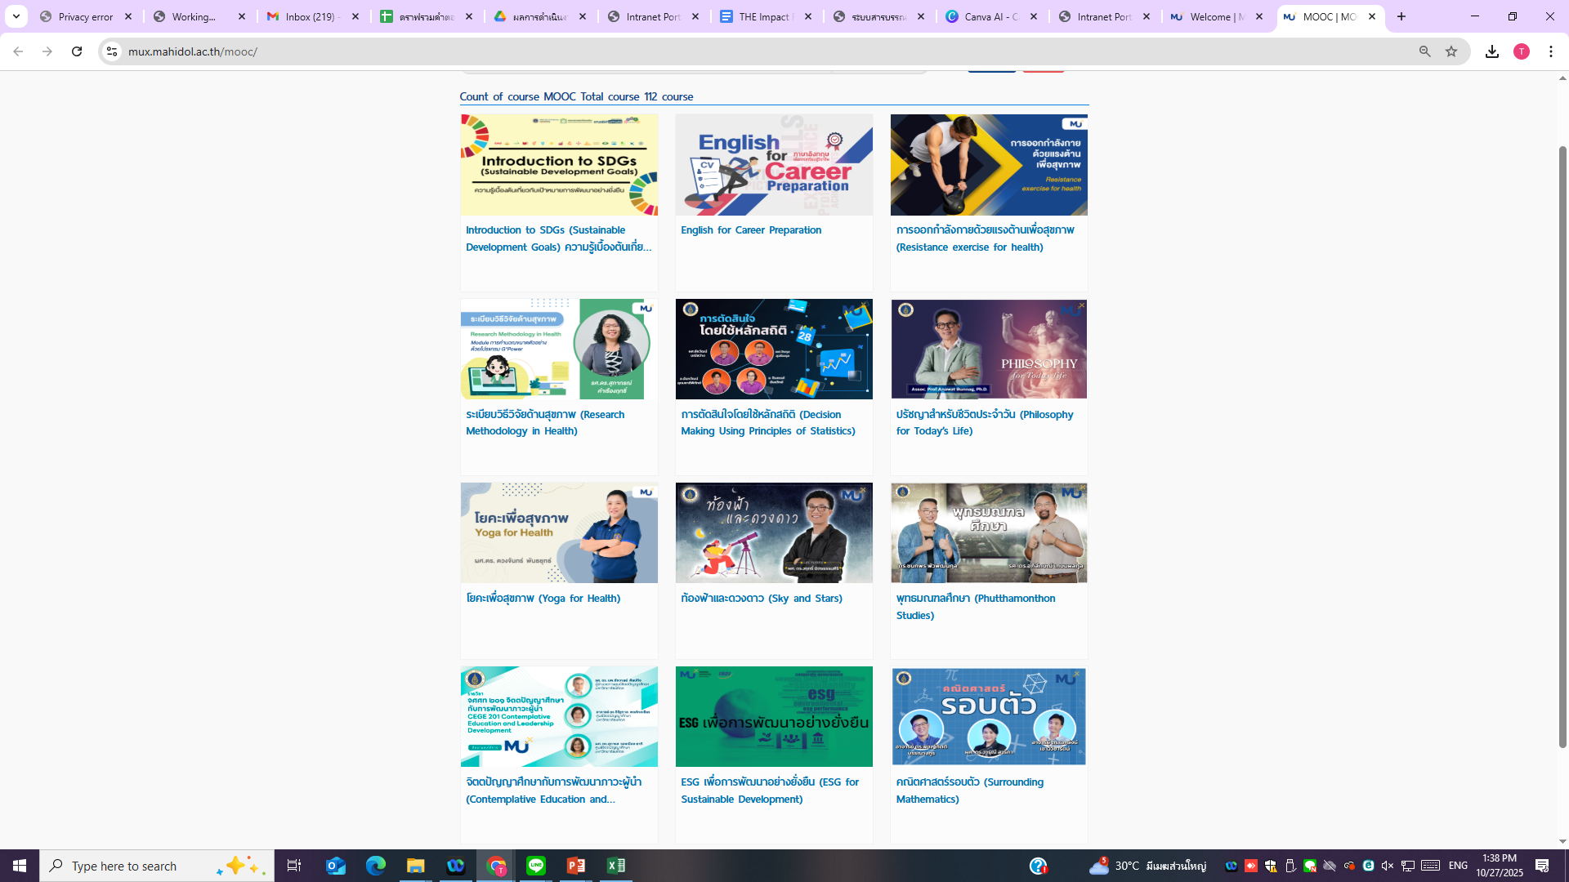Open LINE app from taskbar
The width and height of the screenshot is (1569, 882).
(x=536, y=866)
